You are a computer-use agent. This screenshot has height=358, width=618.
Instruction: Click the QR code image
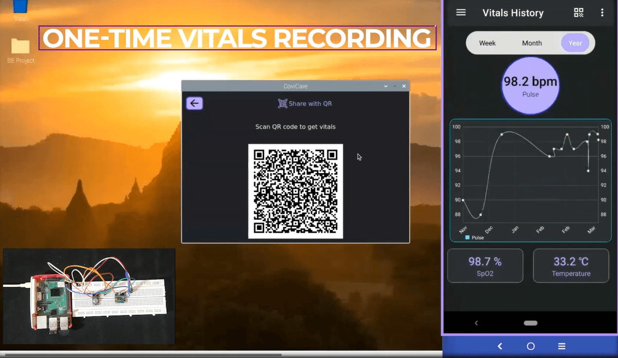296,191
